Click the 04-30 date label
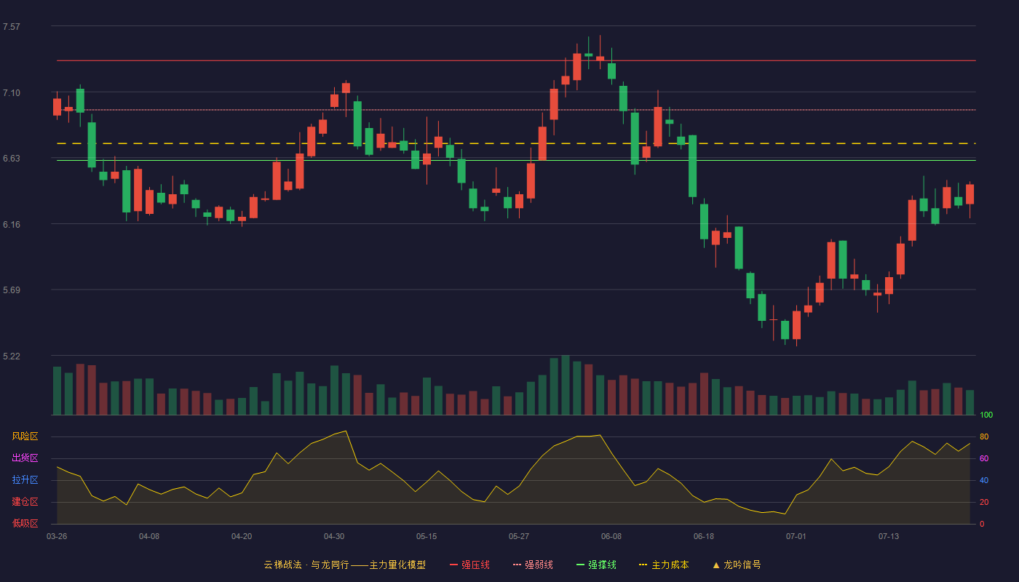 coord(334,536)
